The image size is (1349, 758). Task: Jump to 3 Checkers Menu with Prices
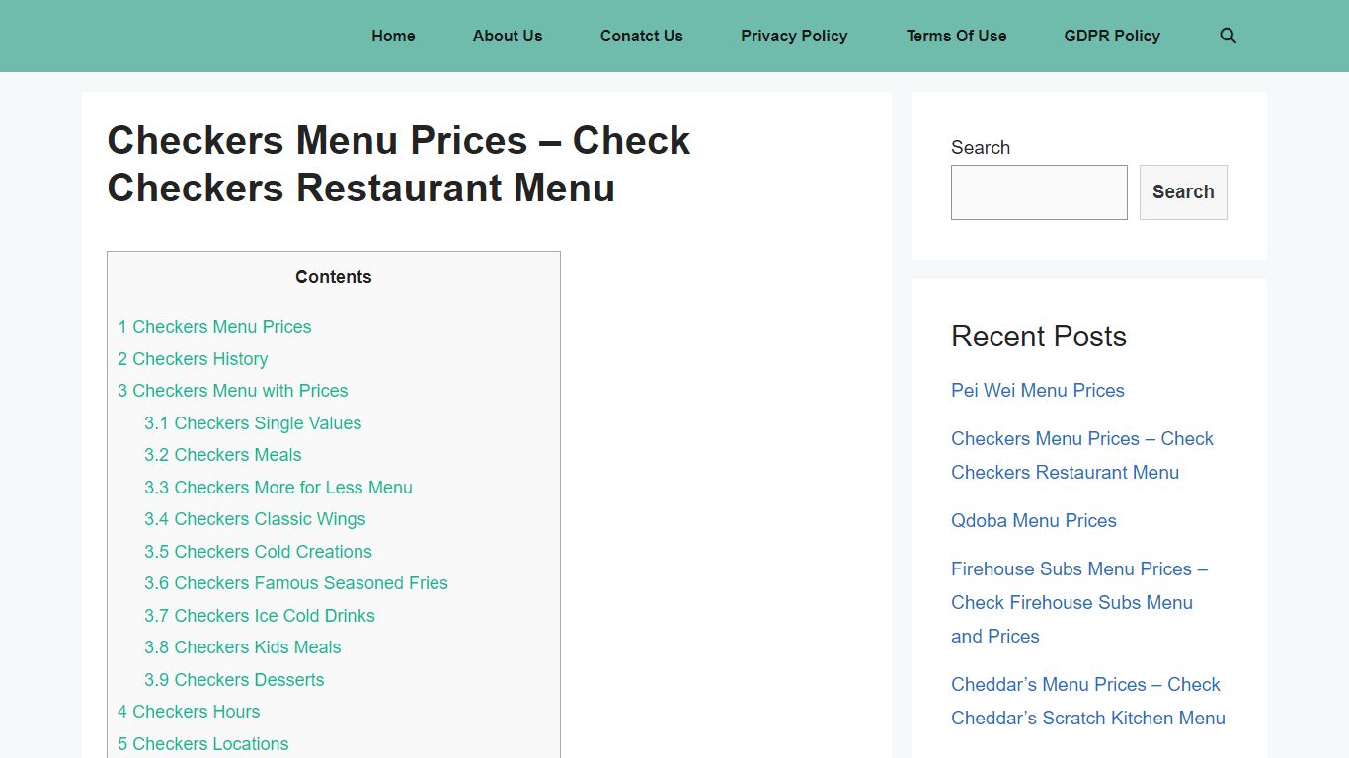click(x=233, y=391)
